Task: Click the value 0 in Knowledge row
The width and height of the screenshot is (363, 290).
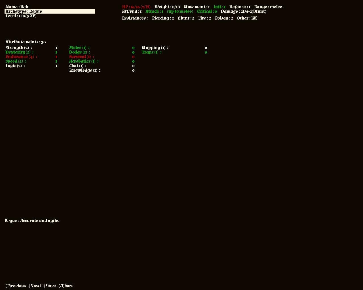Action: pyautogui.click(x=133, y=71)
